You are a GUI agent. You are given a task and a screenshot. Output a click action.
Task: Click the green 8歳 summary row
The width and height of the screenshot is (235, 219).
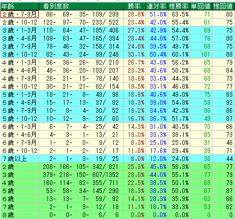pyautogui.click(x=117, y=215)
